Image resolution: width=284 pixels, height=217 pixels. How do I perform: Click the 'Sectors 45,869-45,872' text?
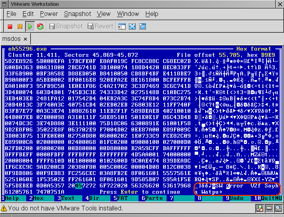pyautogui.click(x=101, y=55)
